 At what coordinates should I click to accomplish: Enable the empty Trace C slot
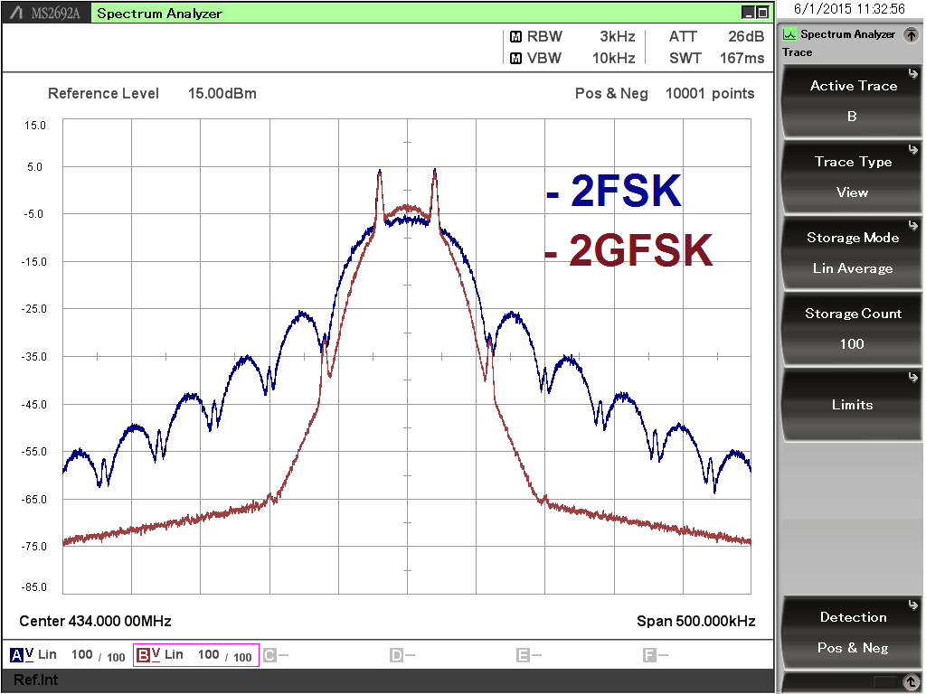pyautogui.click(x=271, y=654)
